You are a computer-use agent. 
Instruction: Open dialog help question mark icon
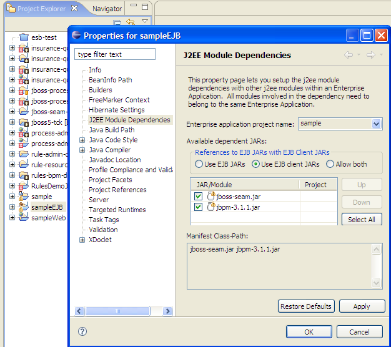[x=82, y=331]
